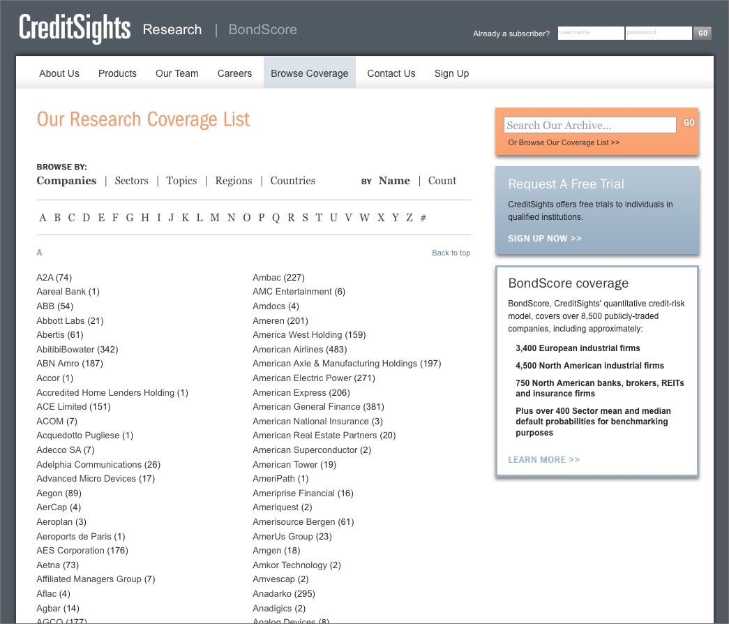Click the archive search GO button
Image resolution: width=729 pixels, height=624 pixels.
point(689,123)
